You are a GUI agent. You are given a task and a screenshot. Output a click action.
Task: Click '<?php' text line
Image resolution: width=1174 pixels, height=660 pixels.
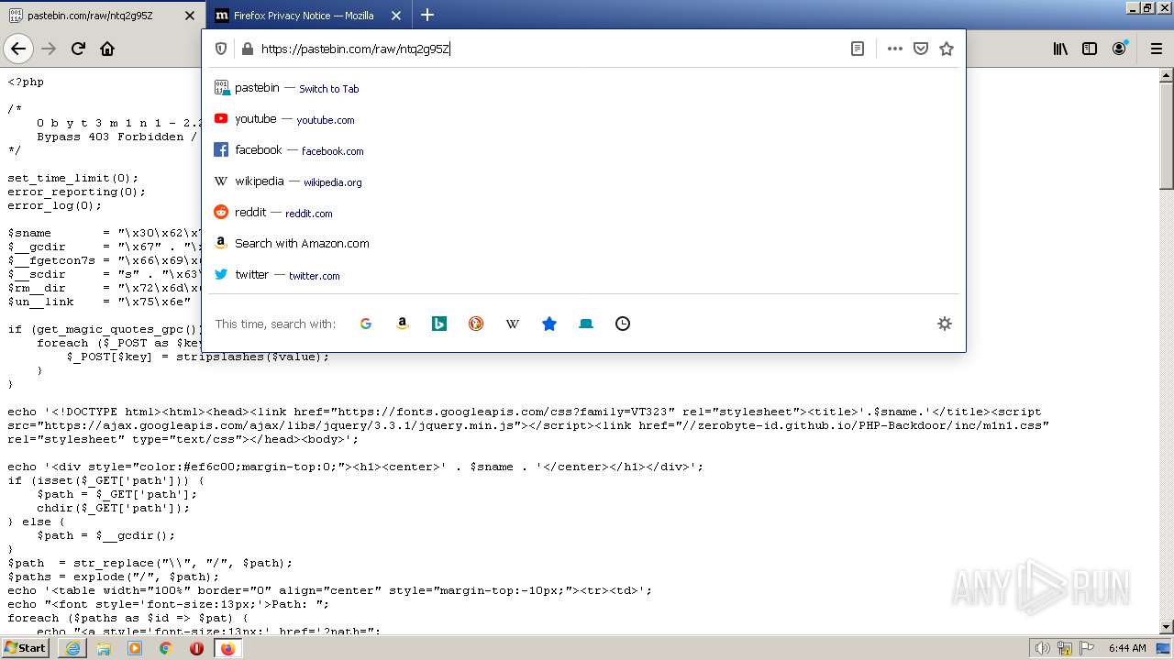click(x=26, y=82)
